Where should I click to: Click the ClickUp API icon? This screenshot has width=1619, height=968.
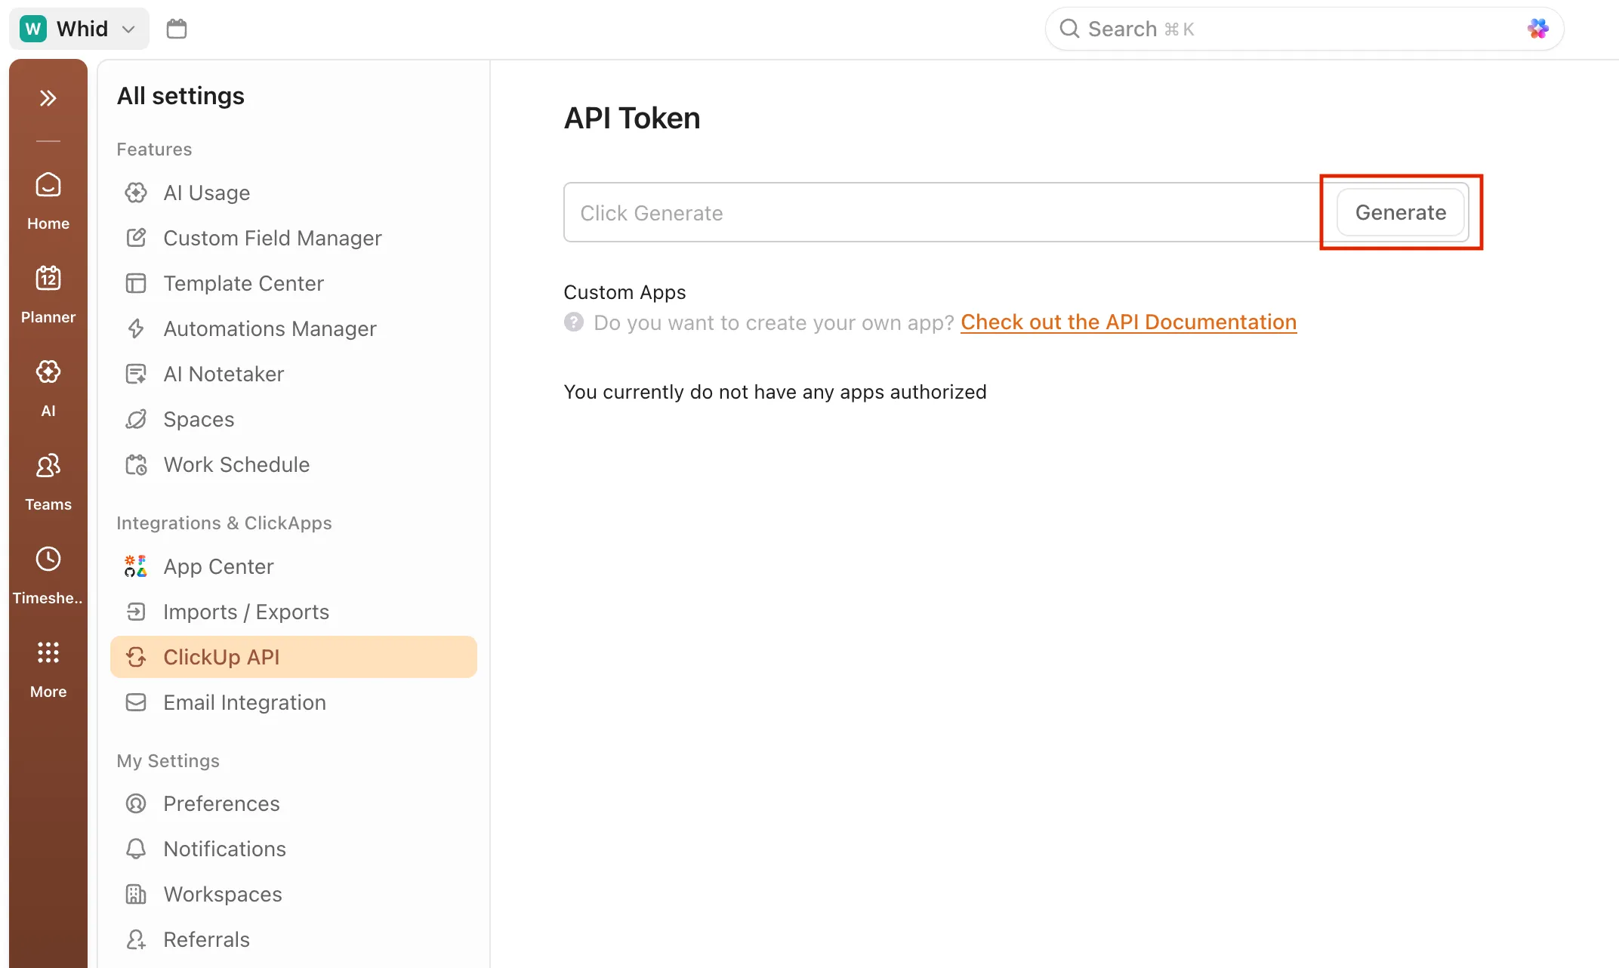coord(136,658)
